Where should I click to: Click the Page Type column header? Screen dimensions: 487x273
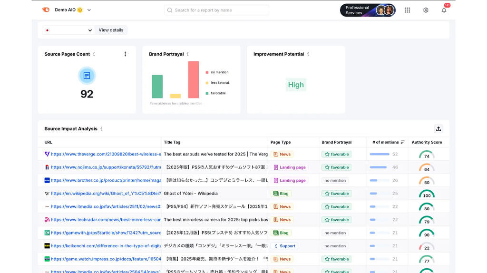point(281,142)
